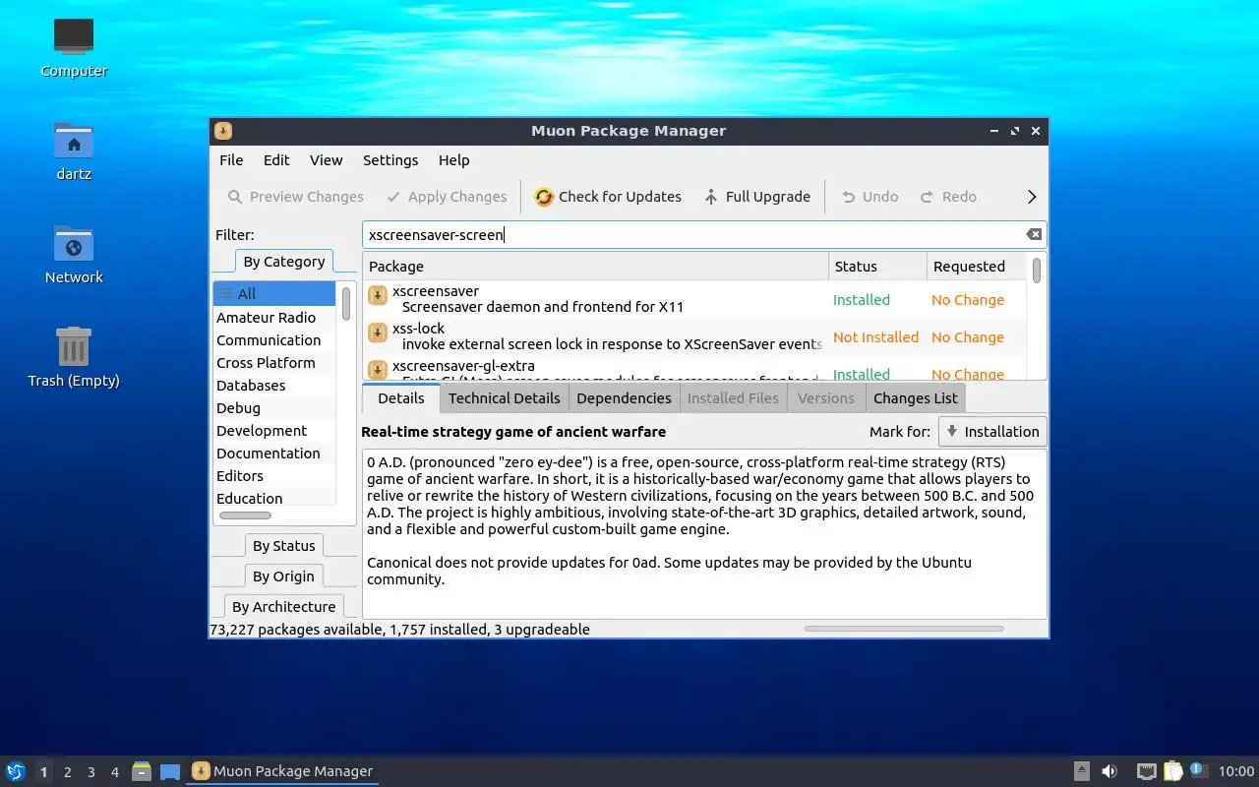Screen dimensions: 1259x787
Task: Click the show desktop taskbar icon
Action: click(x=170, y=771)
